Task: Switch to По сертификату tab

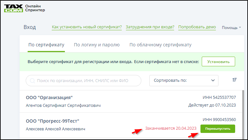Action: pos(46,45)
